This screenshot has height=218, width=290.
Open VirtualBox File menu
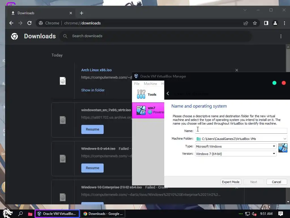click(x=137, y=84)
